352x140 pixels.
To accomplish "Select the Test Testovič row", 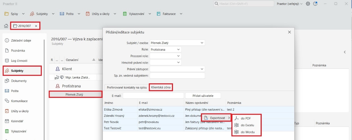I will point(199,128).
